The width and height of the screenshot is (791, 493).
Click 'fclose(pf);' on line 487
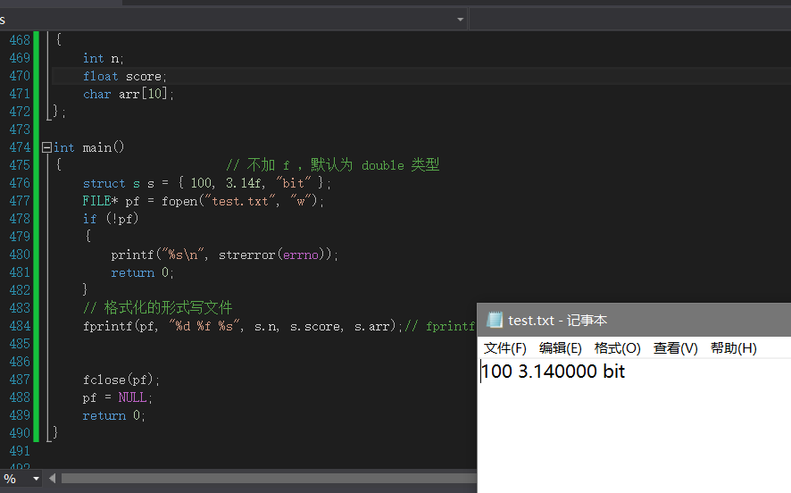pyautogui.click(x=121, y=380)
